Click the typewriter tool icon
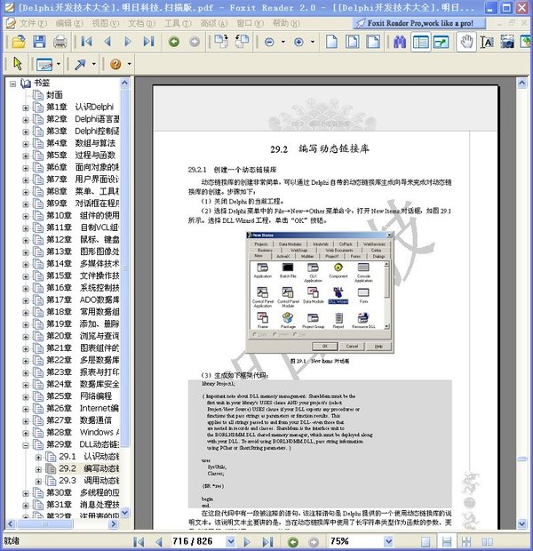 coord(44,64)
